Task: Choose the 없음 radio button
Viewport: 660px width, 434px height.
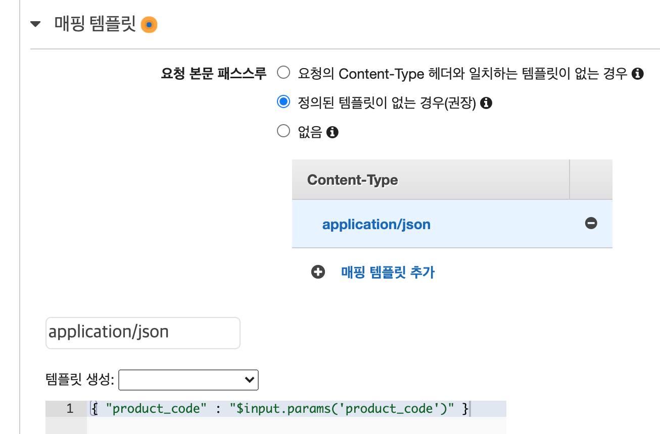Action: pos(284,132)
